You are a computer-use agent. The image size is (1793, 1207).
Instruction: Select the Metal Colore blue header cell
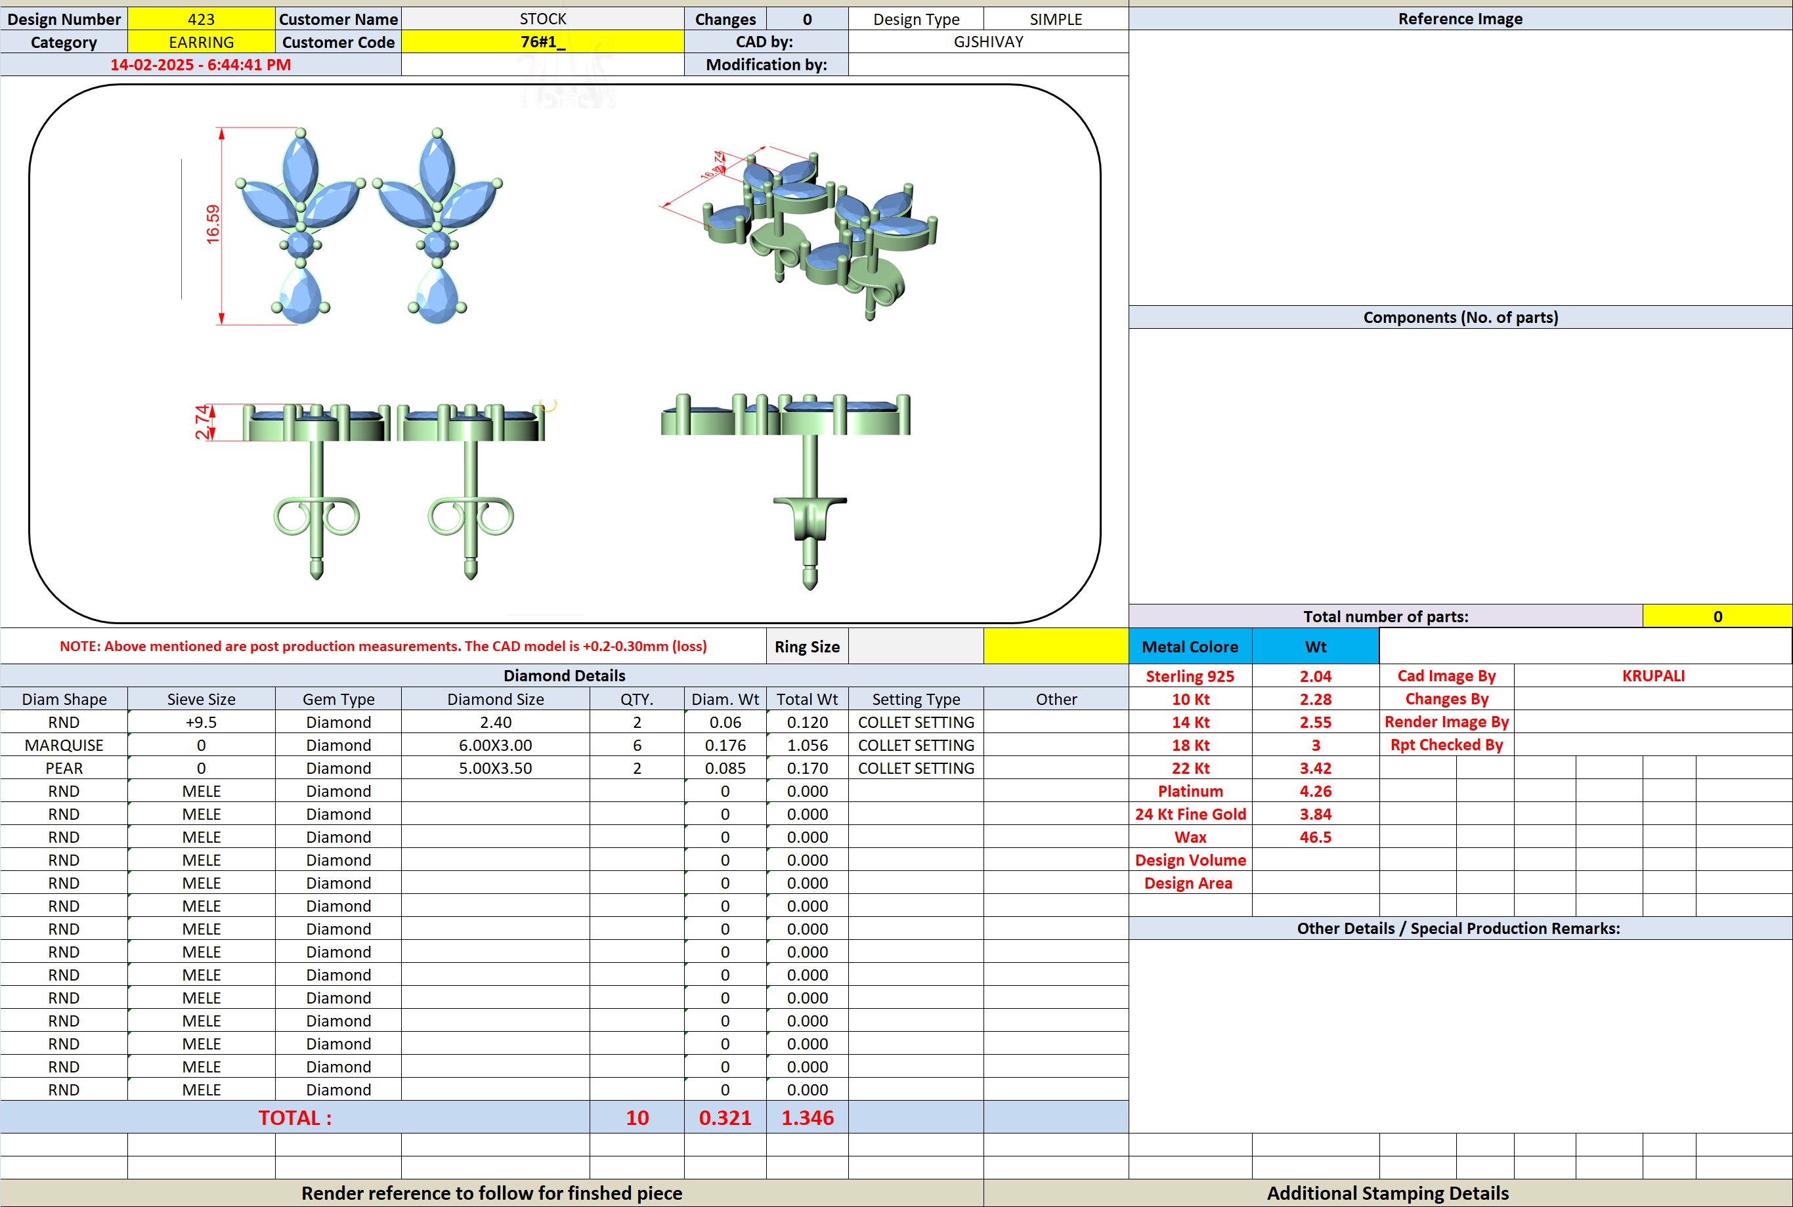point(1190,646)
